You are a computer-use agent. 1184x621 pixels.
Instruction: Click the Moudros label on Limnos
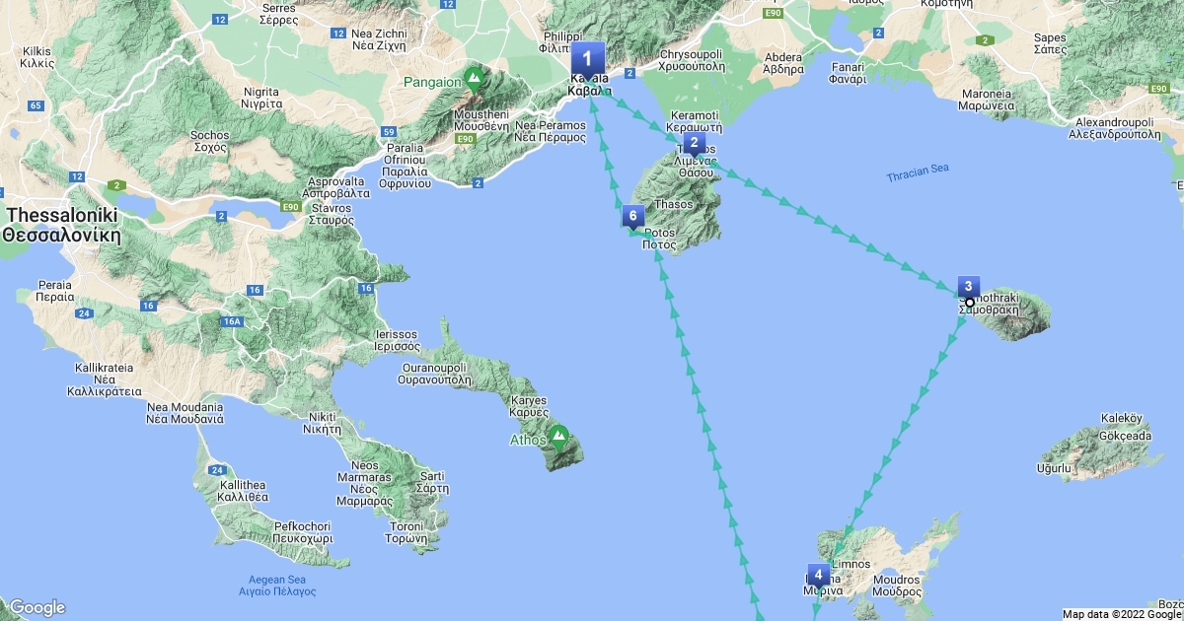896,586
